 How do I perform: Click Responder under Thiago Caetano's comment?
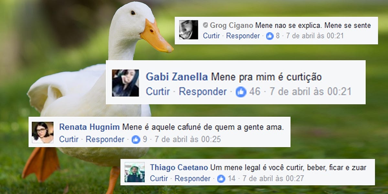click(x=192, y=178)
